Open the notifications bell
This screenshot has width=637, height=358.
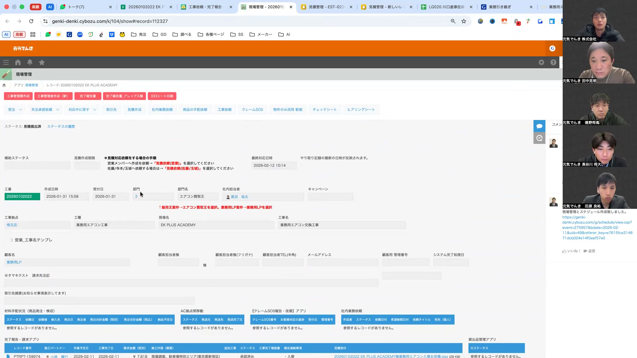click(x=30, y=62)
